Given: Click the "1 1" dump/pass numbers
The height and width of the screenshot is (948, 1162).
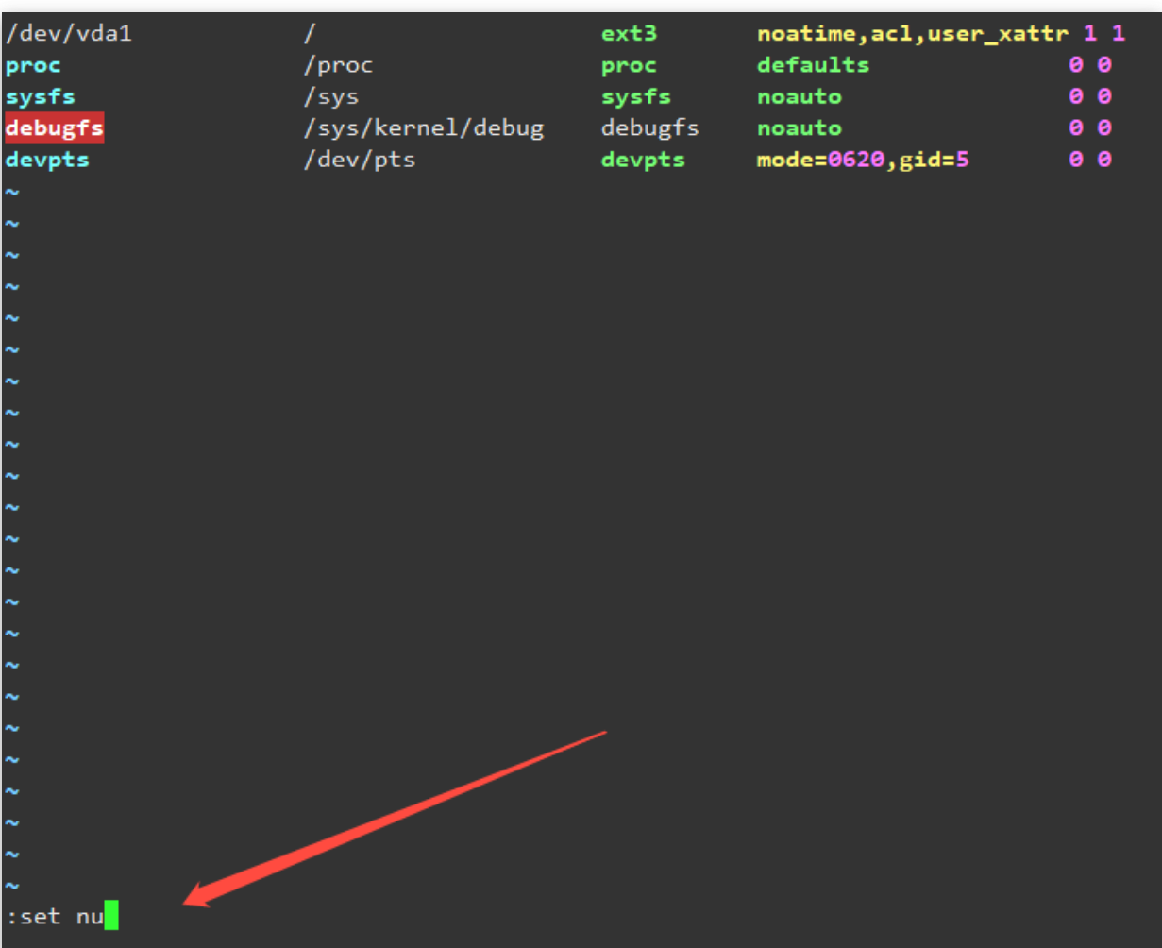Looking at the screenshot, I should pos(1103,35).
